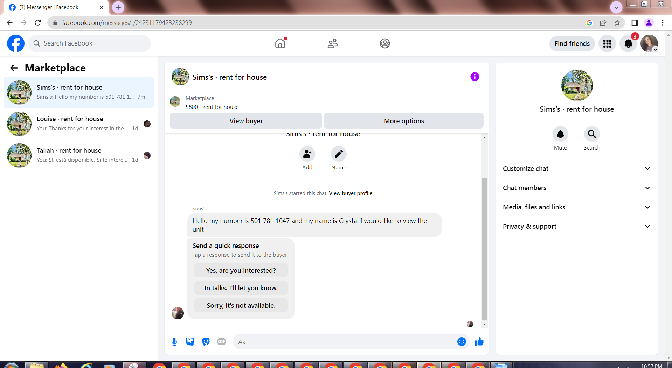Screen dimensions: 672x368
Task: Open Sims's rent for house conversation
Action: click(79, 92)
